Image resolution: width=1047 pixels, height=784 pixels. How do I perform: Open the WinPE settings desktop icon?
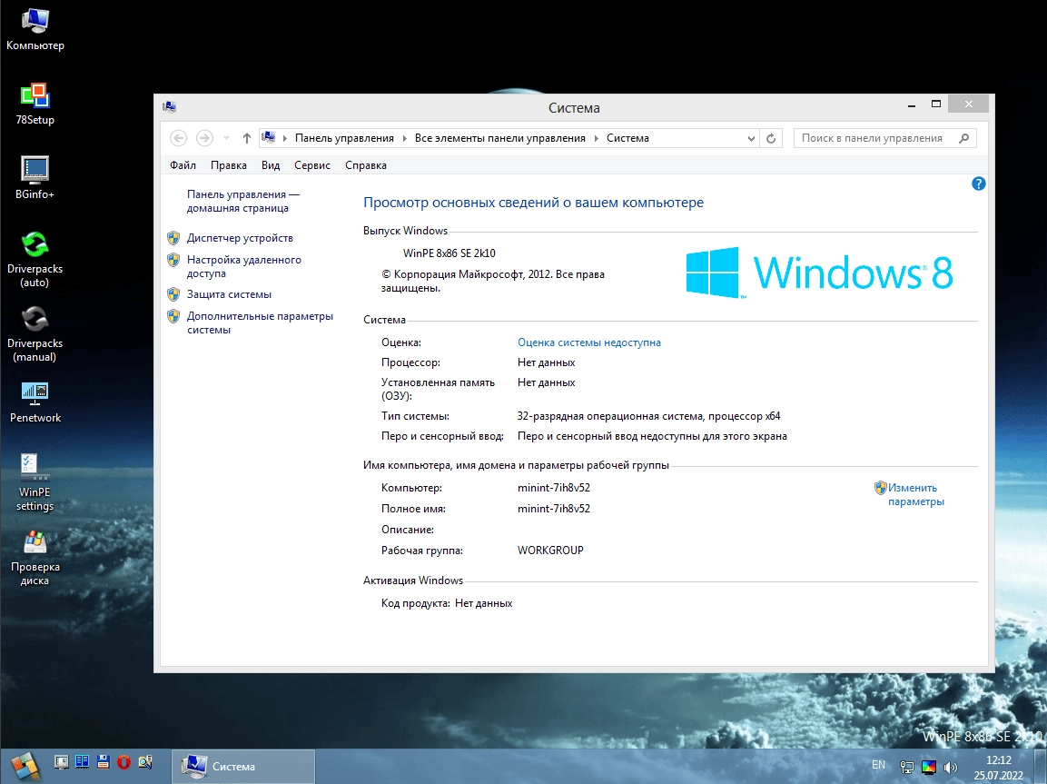coord(35,482)
